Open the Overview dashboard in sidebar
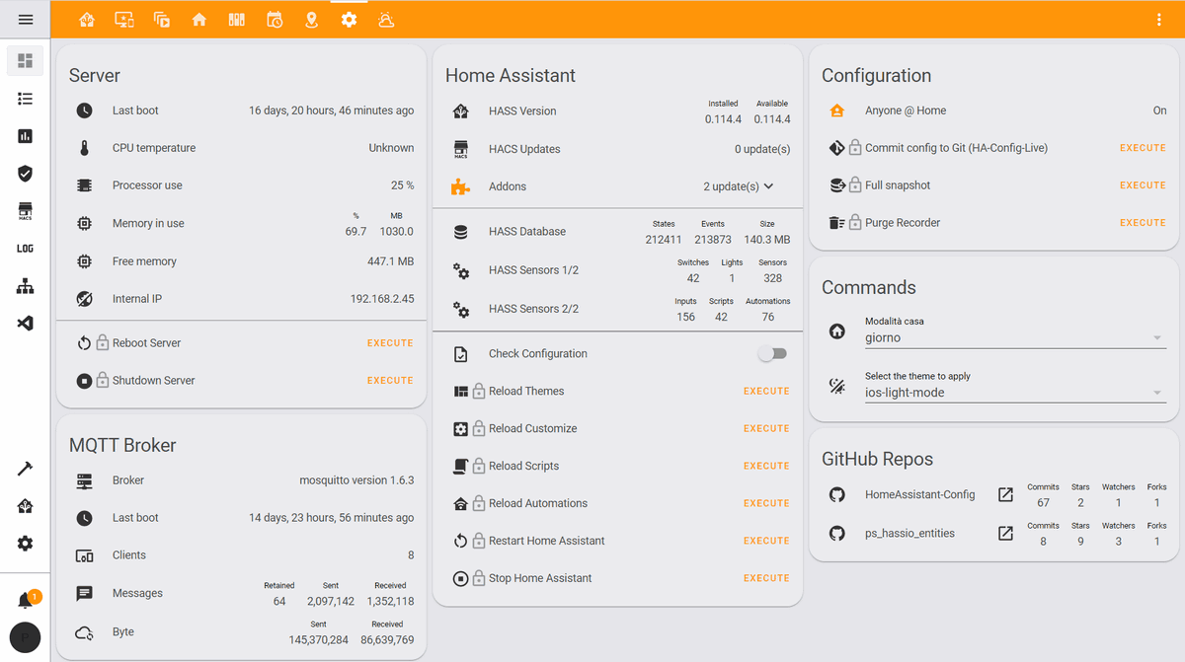Screen dimensions: 1185x662 26,61
